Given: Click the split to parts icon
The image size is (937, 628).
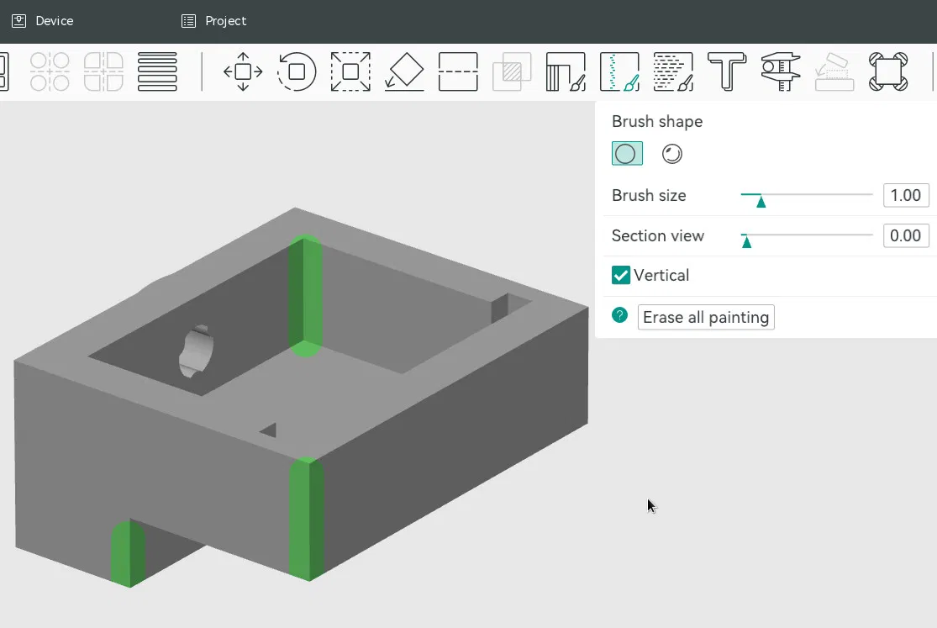Looking at the screenshot, I should coord(103,71).
